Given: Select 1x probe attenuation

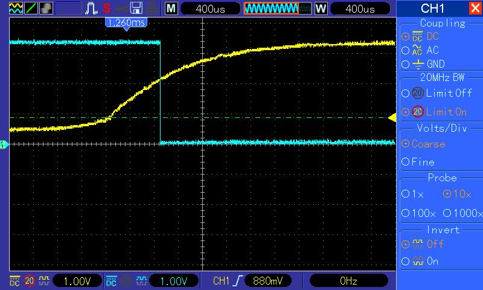Looking at the screenshot, I should (413, 194).
